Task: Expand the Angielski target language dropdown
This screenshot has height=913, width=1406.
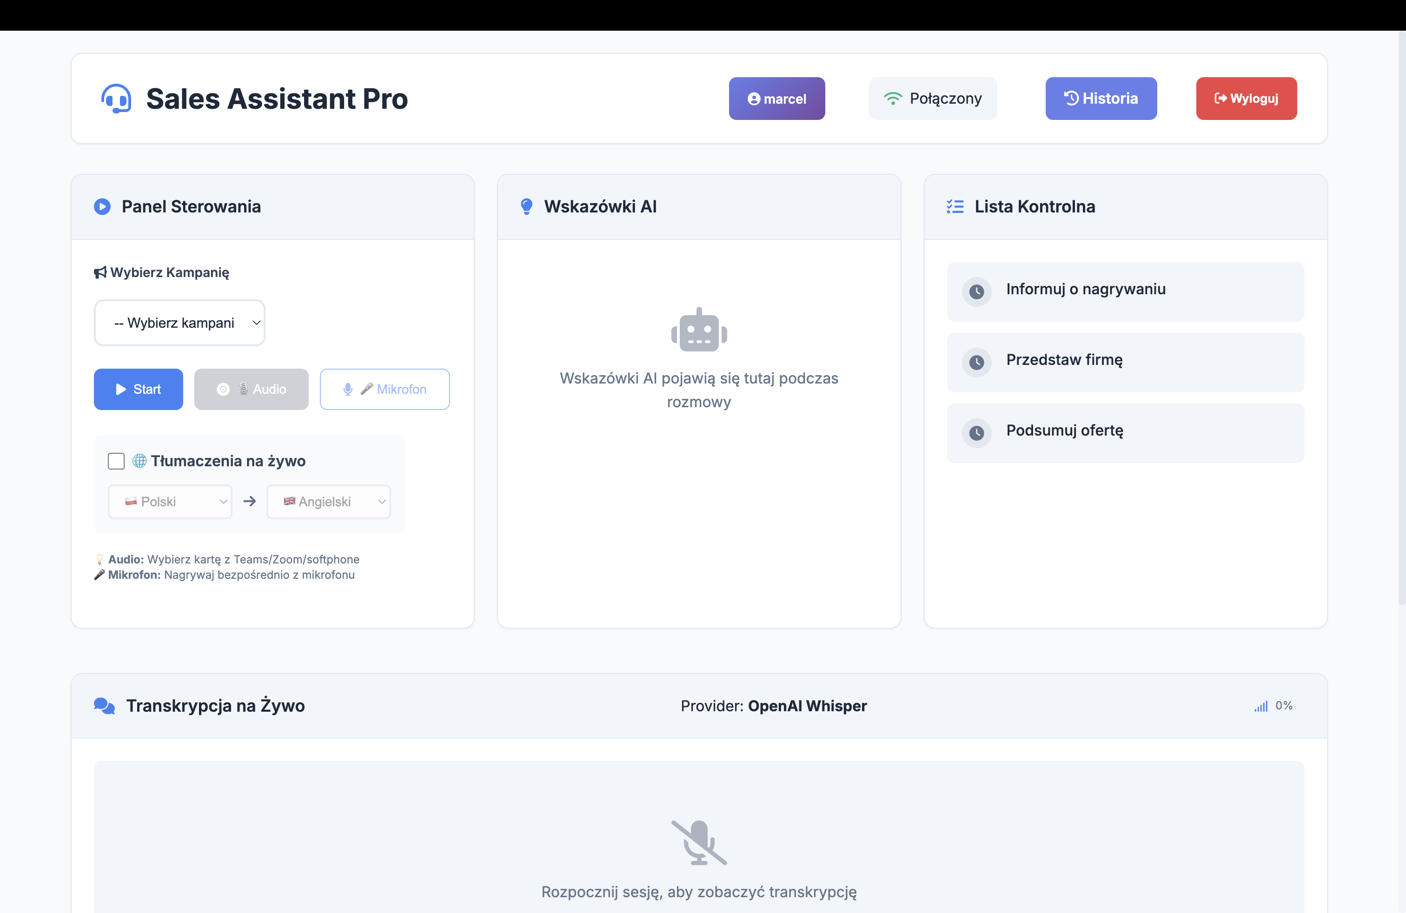Action: [328, 502]
